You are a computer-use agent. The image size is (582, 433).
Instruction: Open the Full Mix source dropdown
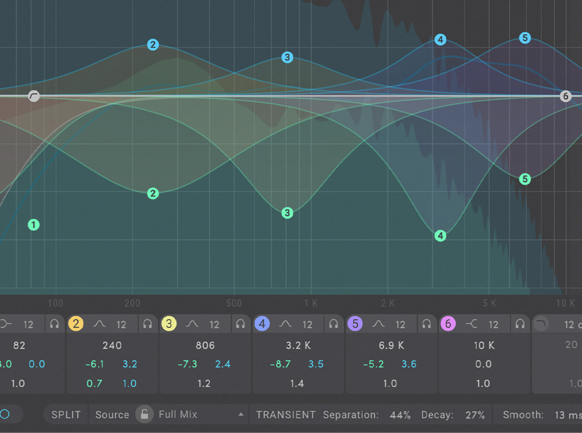click(x=201, y=414)
